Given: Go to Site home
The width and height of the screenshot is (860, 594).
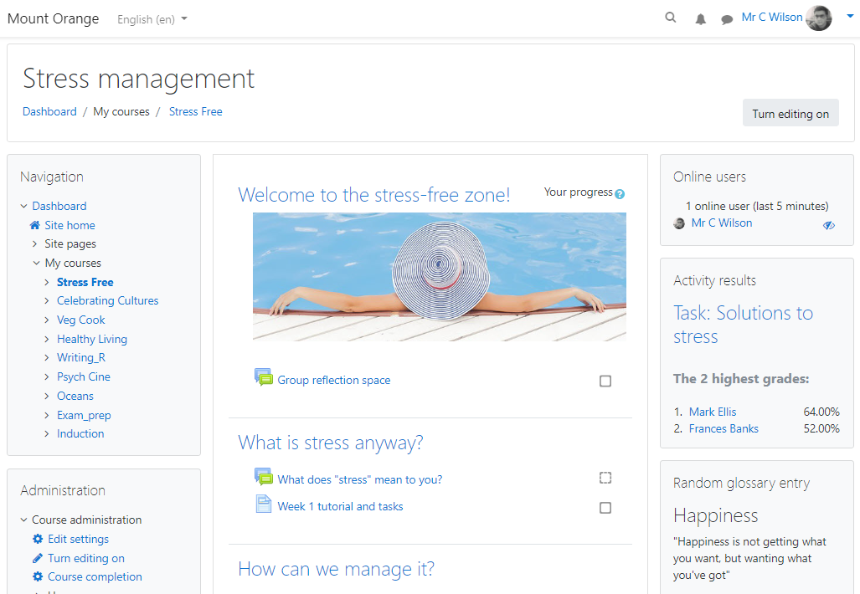Looking at the screenshot, I should (x=70, y=225).
